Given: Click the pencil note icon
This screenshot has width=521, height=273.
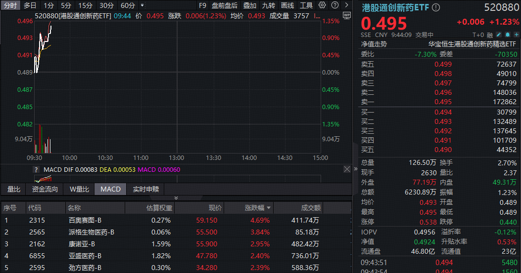Looking at the screenshot, I should tap(498, 35).
